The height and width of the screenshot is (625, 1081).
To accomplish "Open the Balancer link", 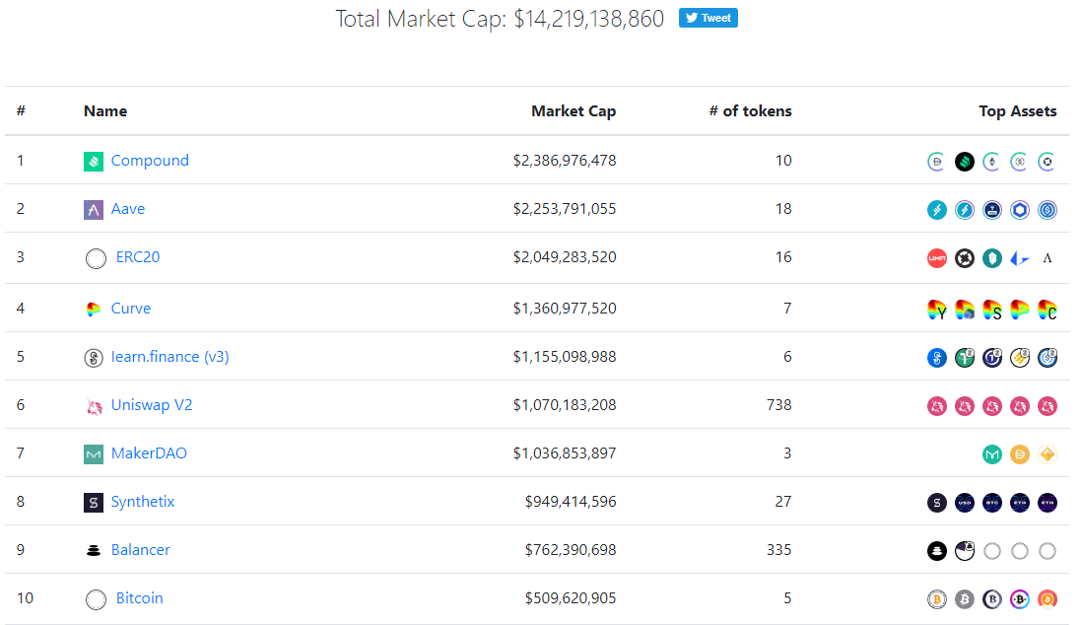I will (141, 550).
